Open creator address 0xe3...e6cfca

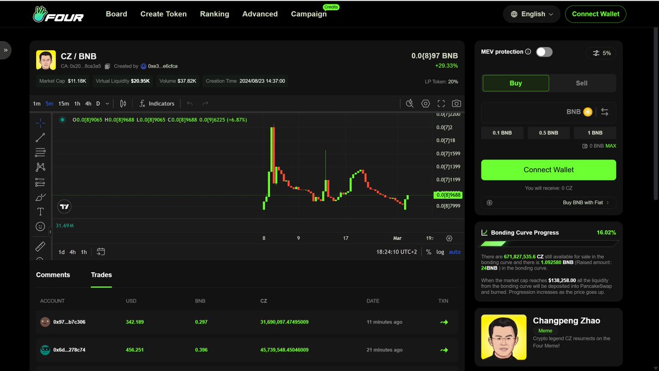[163, 66]
